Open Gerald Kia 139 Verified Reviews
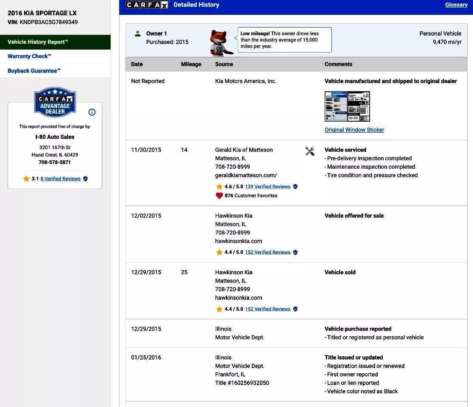This screenshot has width=473, height=407. click(x=267, y=187)
